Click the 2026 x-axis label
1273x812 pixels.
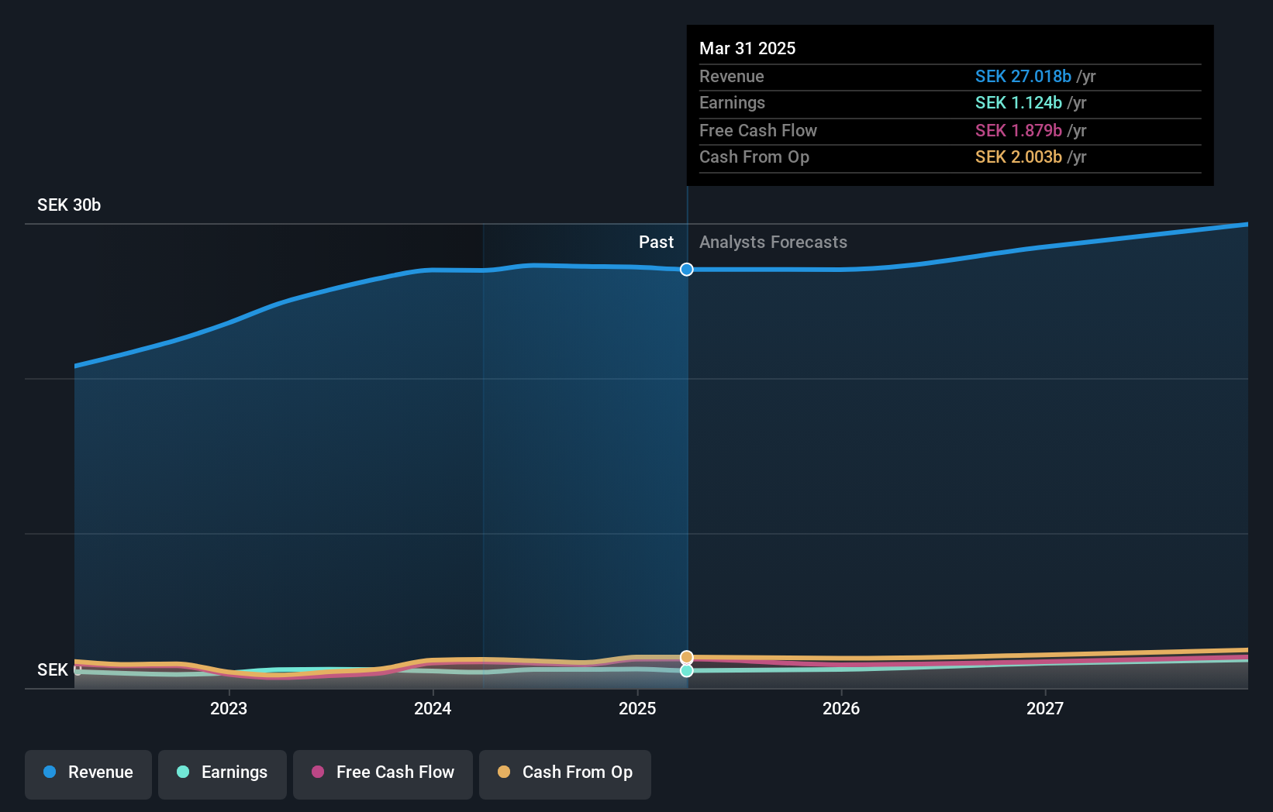point(841,708)
